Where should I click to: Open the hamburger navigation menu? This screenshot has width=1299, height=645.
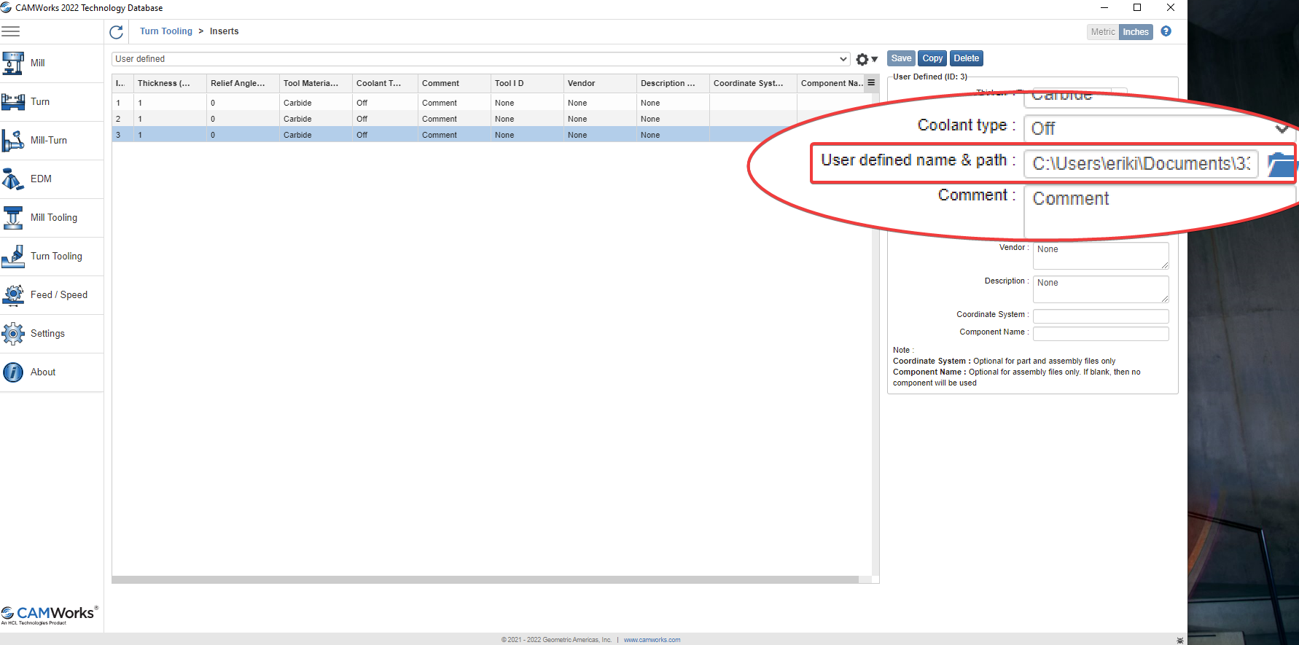[x=10, y=31]
